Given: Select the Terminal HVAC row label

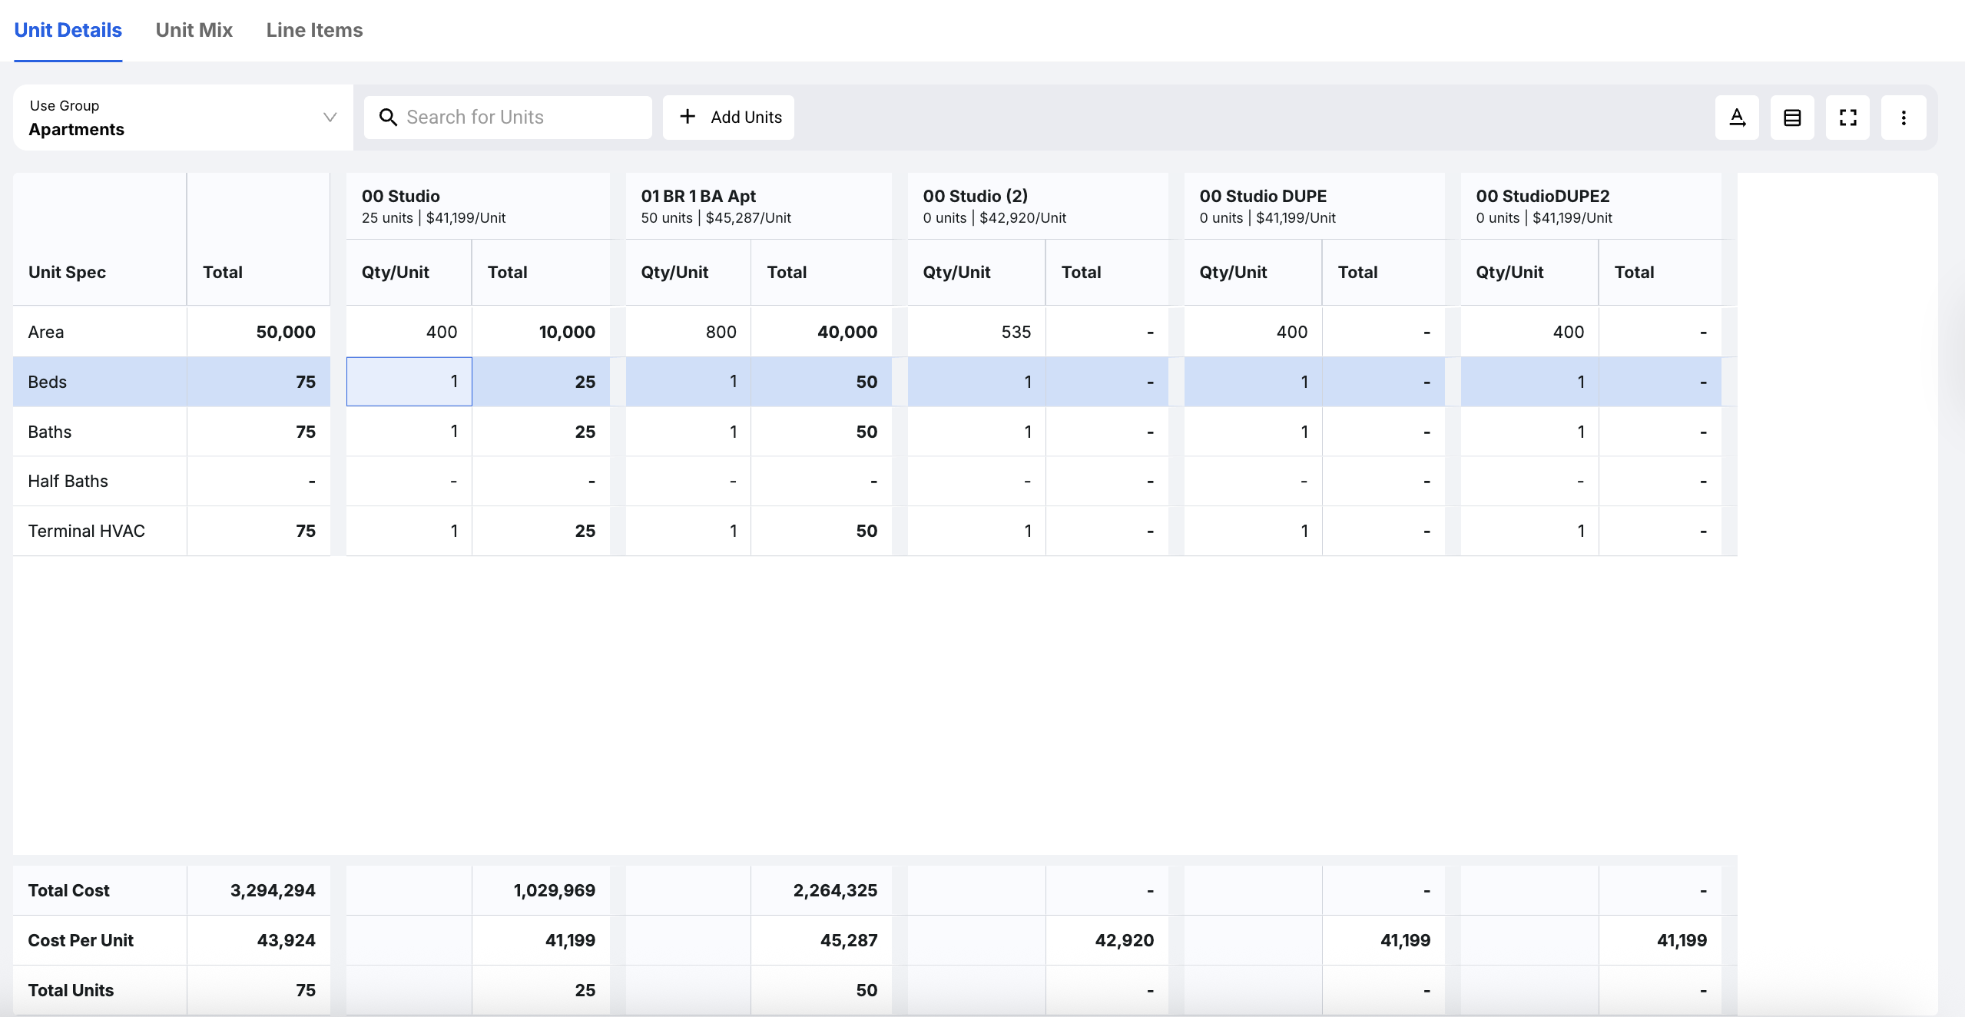Looking at the screenshot, I should coord(86,531).
